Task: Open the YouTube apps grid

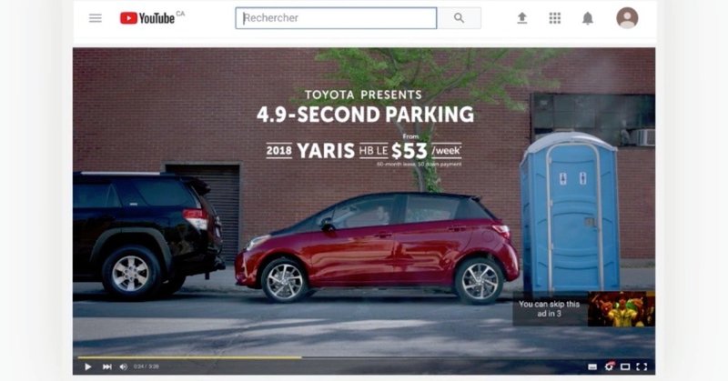Action: pos(555,18)
